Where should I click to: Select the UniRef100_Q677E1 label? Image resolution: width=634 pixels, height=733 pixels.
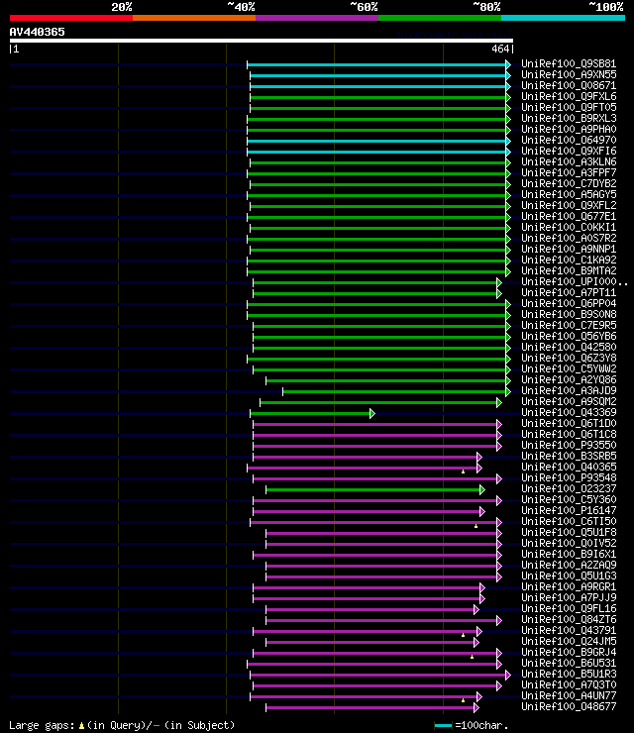click(x=569, y=217)
